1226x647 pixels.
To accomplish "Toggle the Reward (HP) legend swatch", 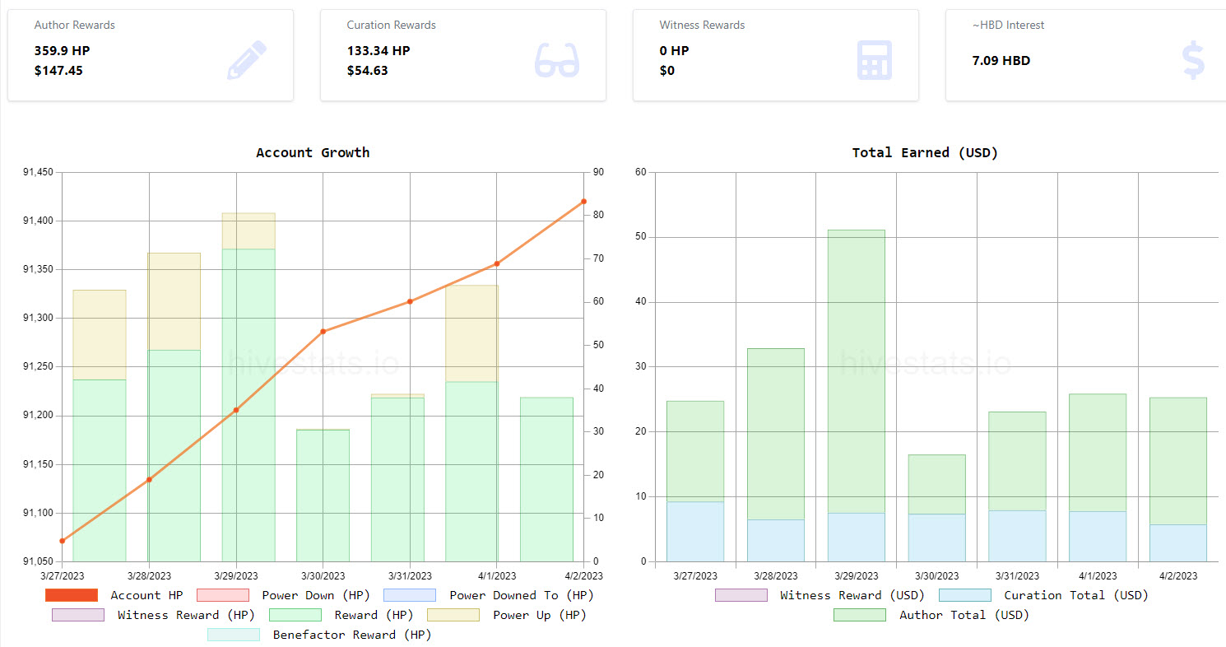I will tap(295, 615).
